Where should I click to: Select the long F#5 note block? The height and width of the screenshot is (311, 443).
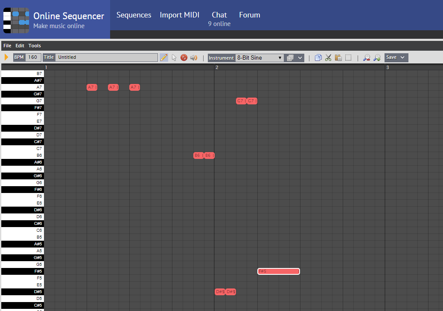tap(279, 271)
